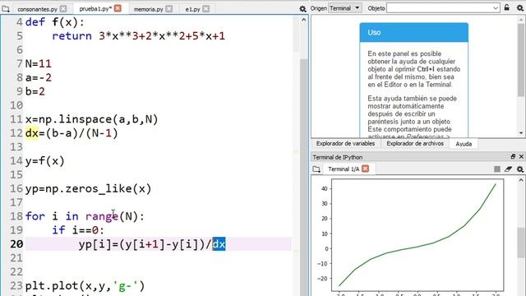Switch to Explorador de archivos tab
Viewport: 526px width, 296px height.
(x=415, y=144)
